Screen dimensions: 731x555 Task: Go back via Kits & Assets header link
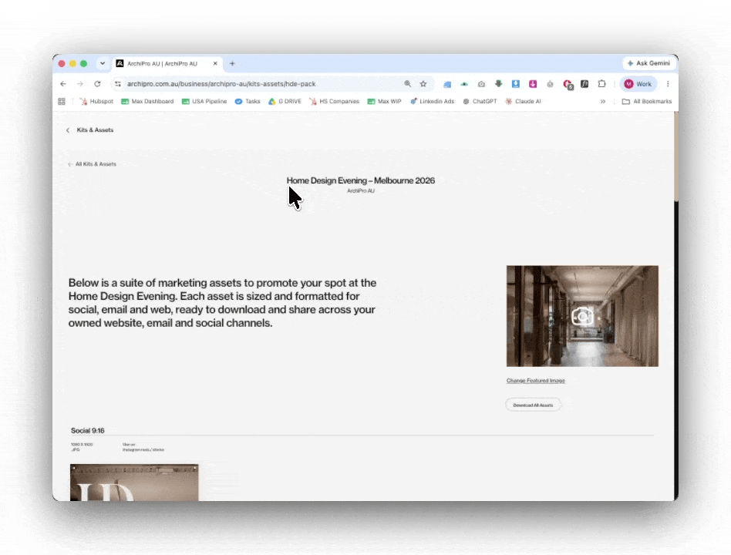click(x=90, y=130)
